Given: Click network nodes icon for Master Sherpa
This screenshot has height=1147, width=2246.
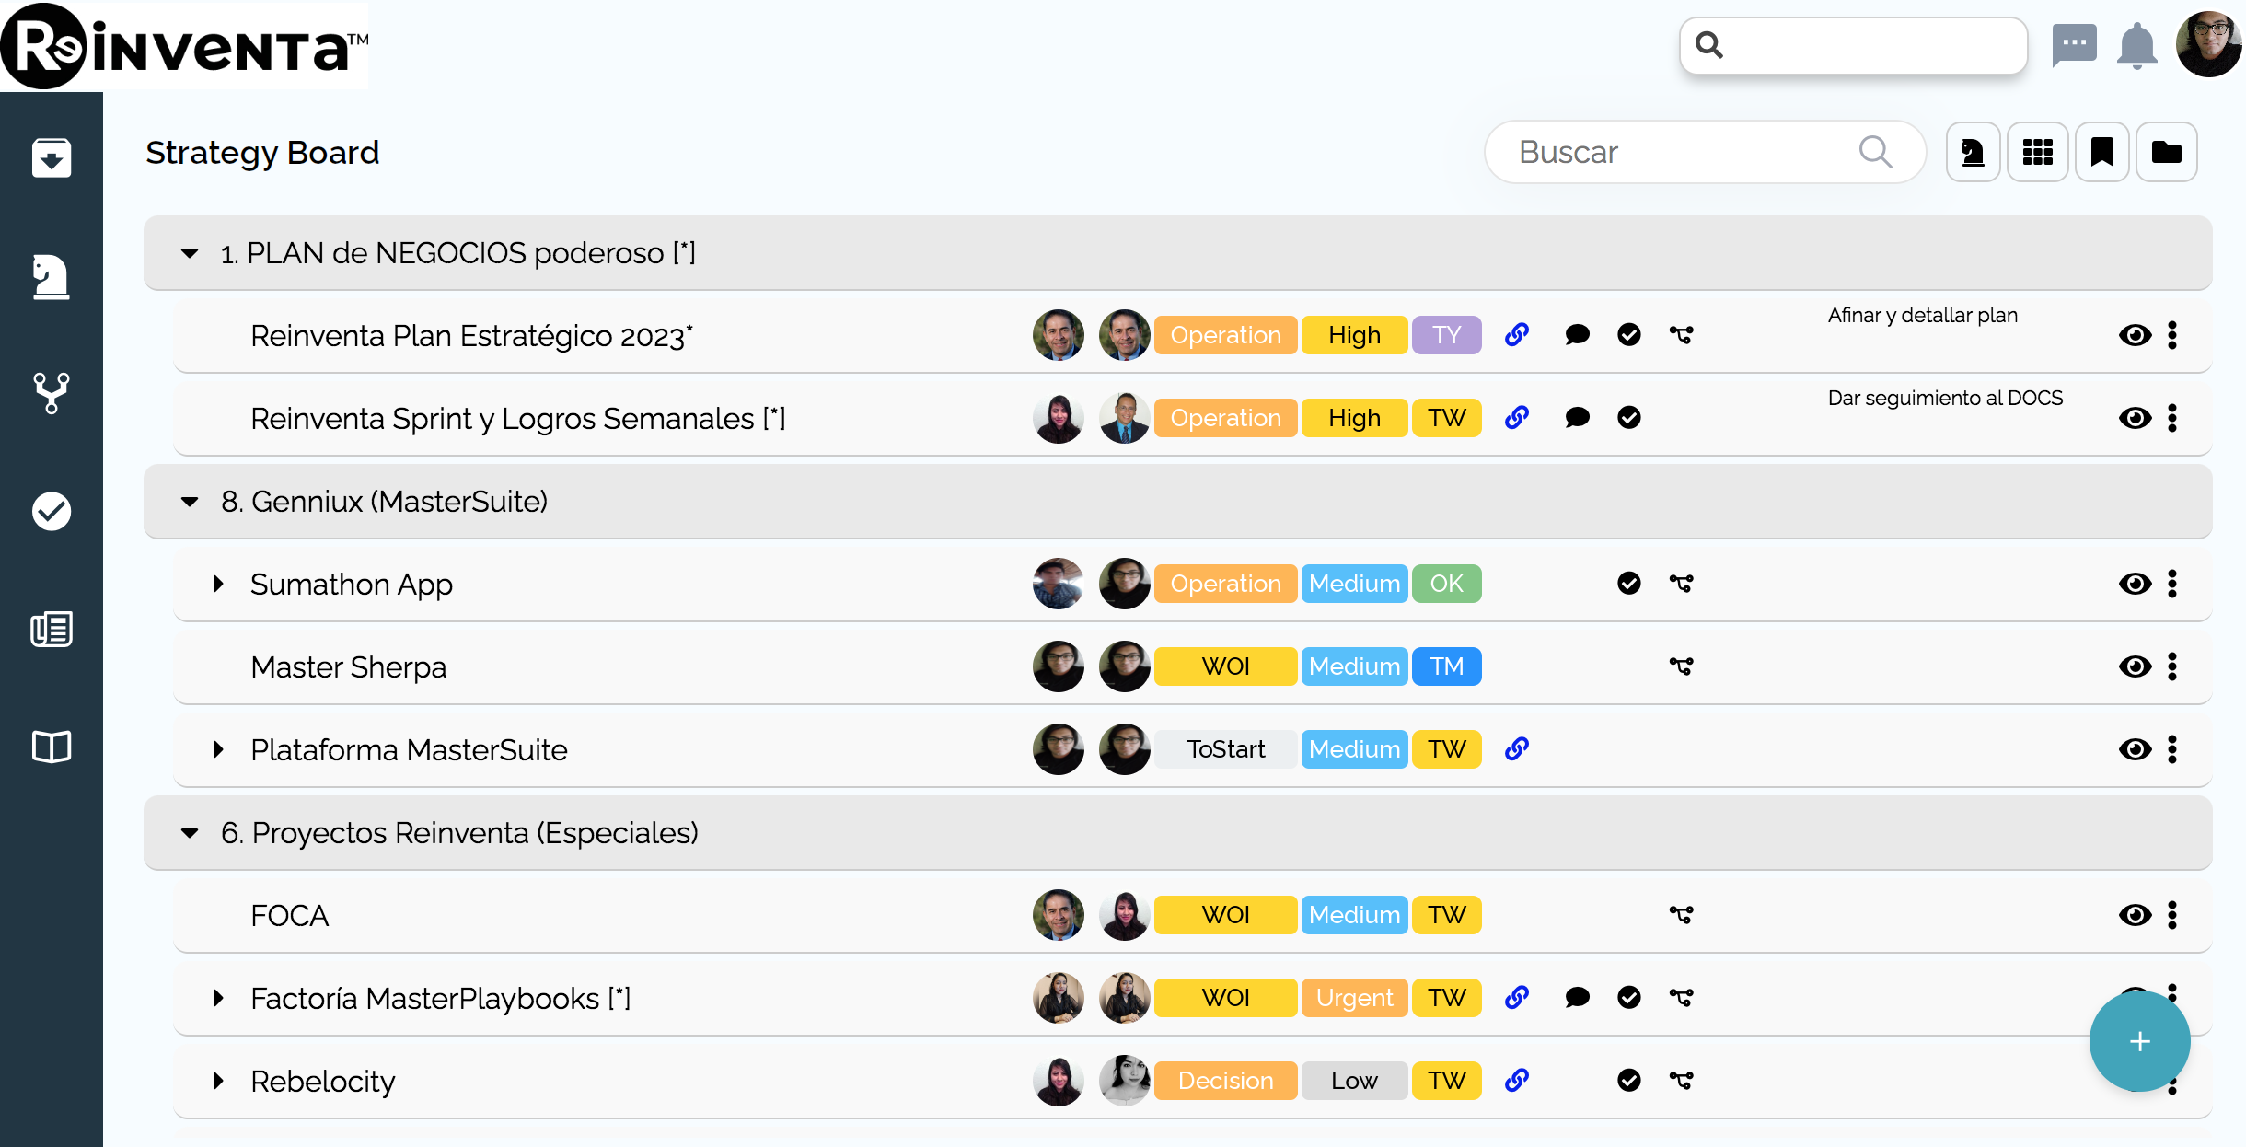Looking at the screenshot, I should pyautogui.click(x=1681, y=666).
